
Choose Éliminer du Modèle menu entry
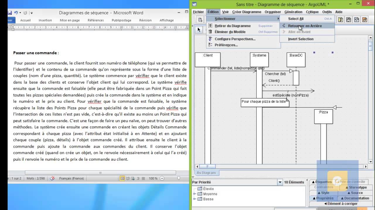pos(243,32)
